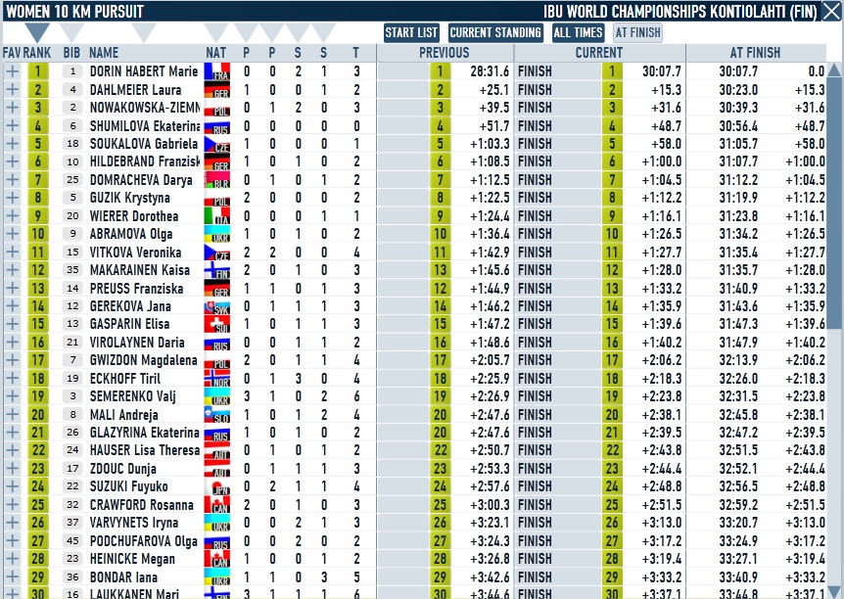Click bib number 1 badge
The image size is (844, 599).
point(72,71)
